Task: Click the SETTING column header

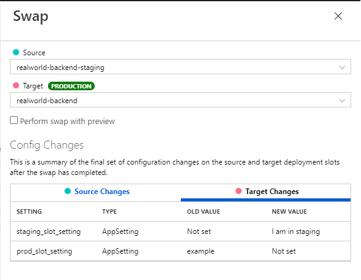Action: point(30,211)
